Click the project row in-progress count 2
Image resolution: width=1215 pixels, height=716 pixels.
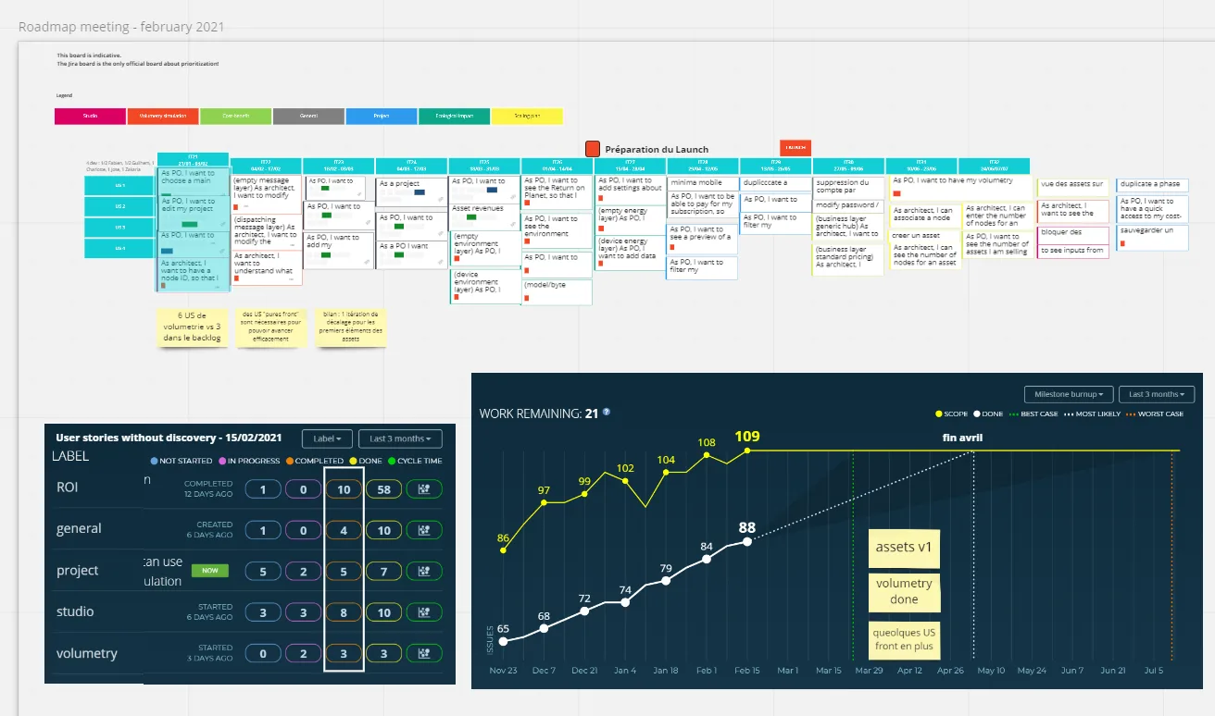(304, 571)
